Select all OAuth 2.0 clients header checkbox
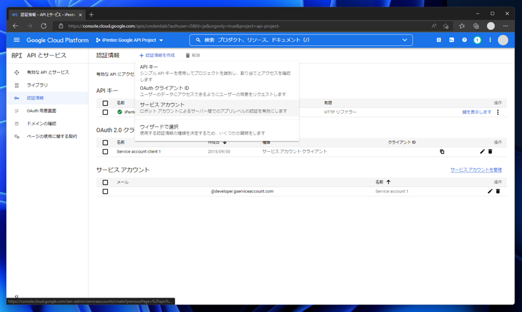This screenshot has width=522, height=312. tap(105, 142)
